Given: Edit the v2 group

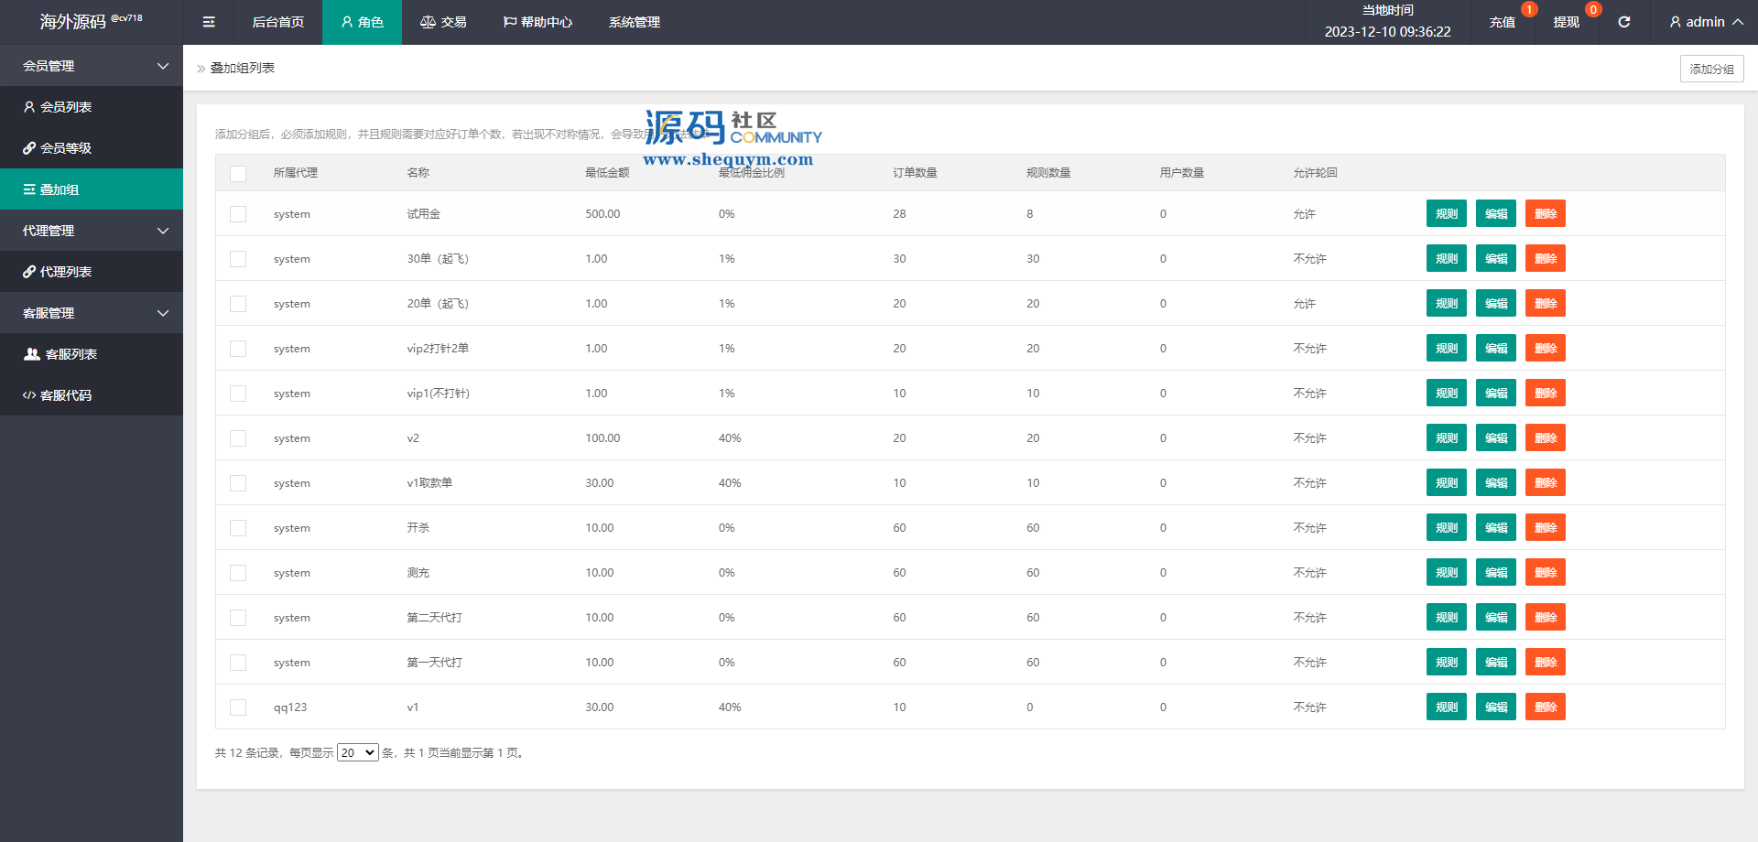Looking at the screenshot, I should click(1496, 437).
